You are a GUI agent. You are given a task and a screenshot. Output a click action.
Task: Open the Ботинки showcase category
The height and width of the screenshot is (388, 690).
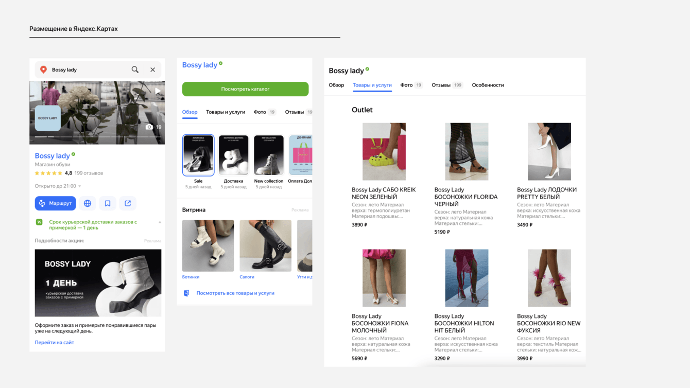(x=208, y=246)
